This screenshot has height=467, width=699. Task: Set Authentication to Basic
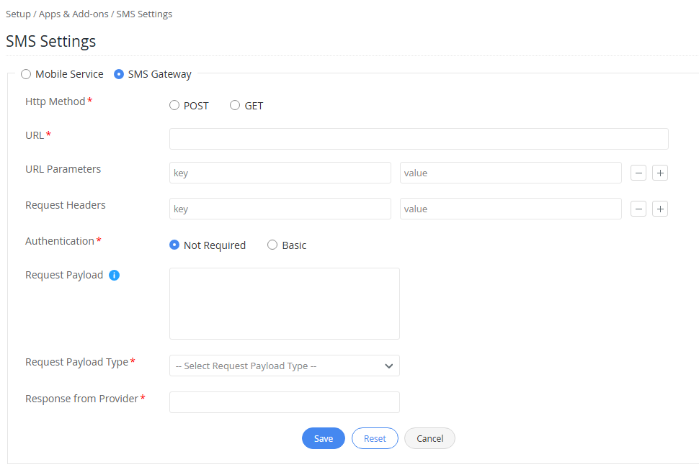[272, 245]
